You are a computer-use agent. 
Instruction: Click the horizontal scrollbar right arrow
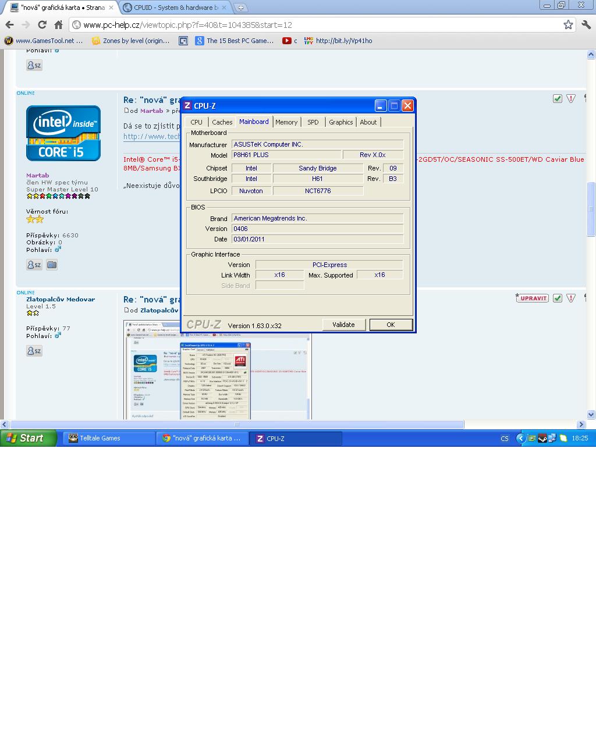[x=581, y=425]
